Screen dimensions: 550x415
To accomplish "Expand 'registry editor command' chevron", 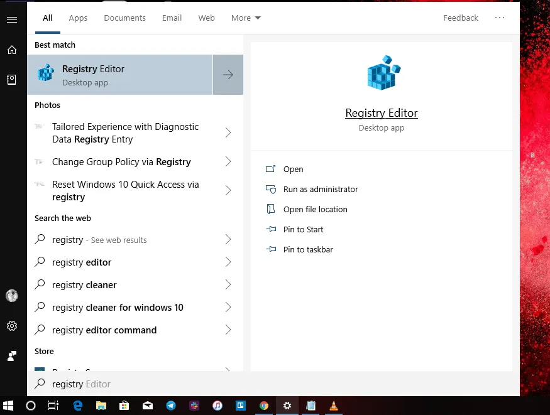I will click(228, 330).
